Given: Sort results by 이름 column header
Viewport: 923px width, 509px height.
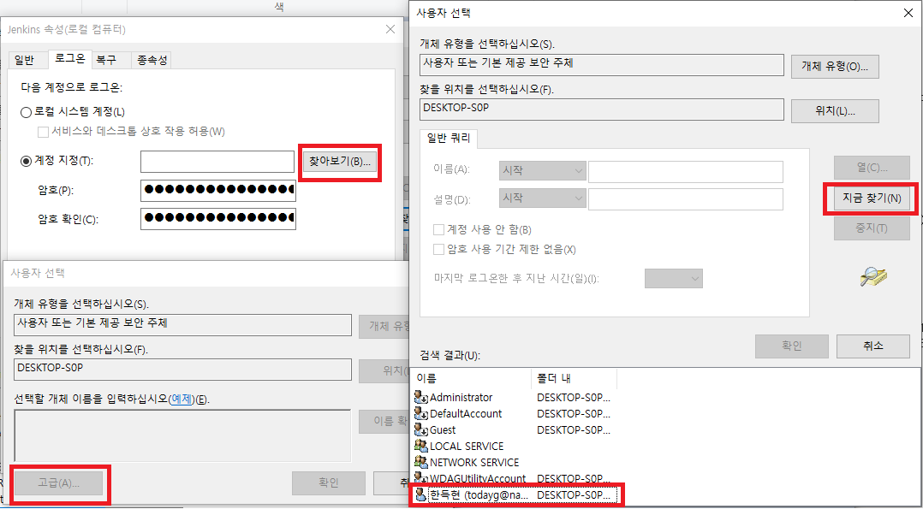Looking at the screenshot, I should click(x=471, y=378).
